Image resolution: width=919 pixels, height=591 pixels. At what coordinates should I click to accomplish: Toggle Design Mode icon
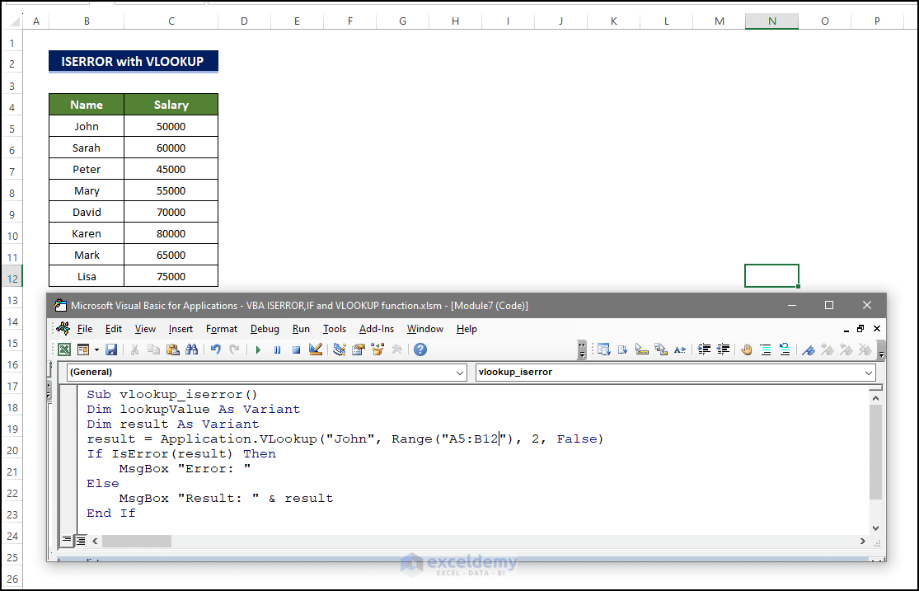[x=316, y=350]
